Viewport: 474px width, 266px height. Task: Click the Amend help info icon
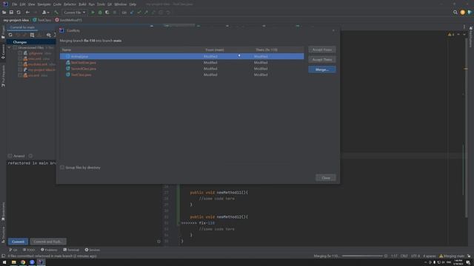(x=30, y=156)
